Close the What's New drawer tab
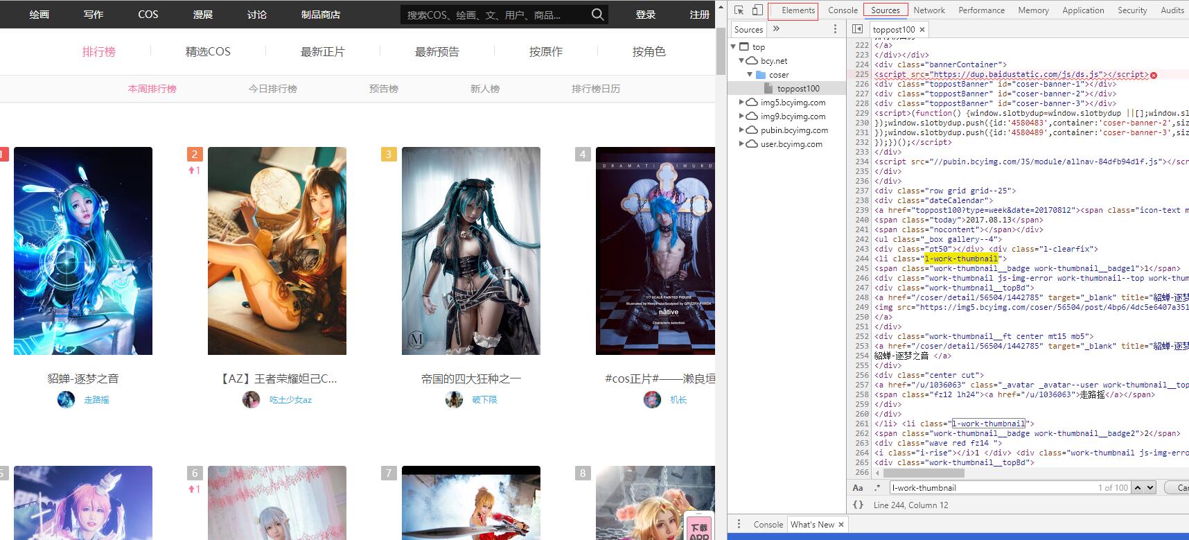This screenshot has height=540, width=1189. pyautogui.click(x=841, y=525)
